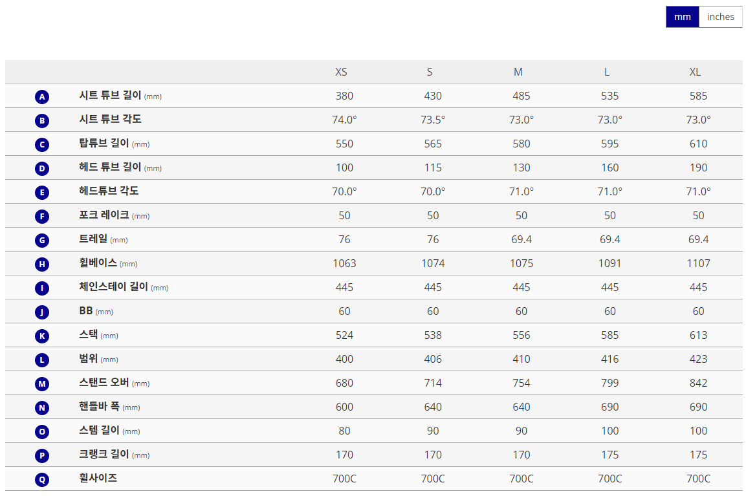Click the letter O stem length icon
The width and height of the screenshot is (746, 496).
point(42,432)
